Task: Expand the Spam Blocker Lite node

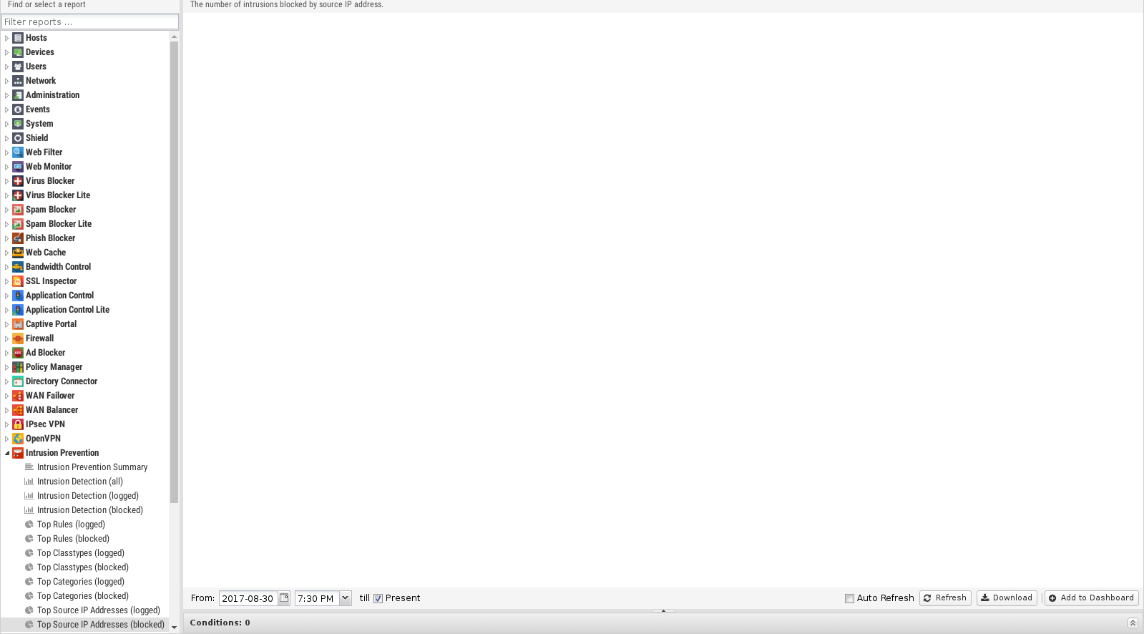Action: click(x=6, y=224)
